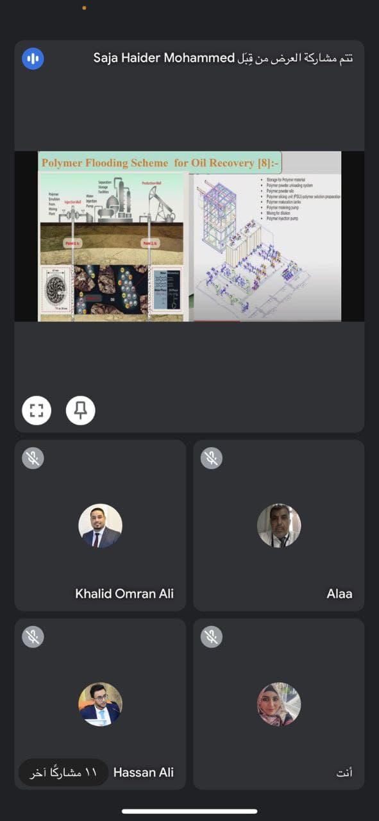Open Khalid Omran Ali's profile avatar

[x=100, y=525]
